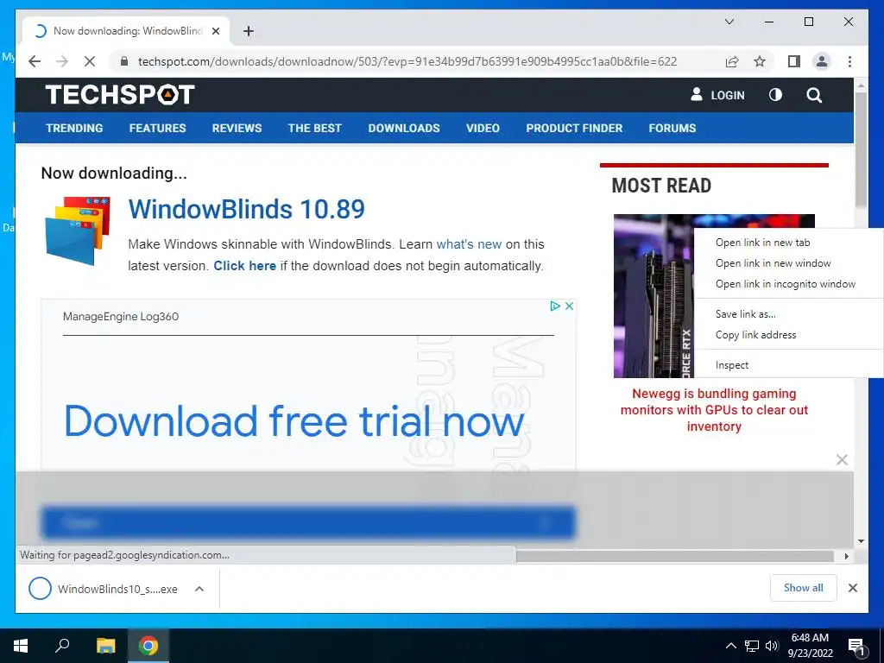Click Download free trial now ad
This screenshot has height=663, width=884.
(294, 421)
